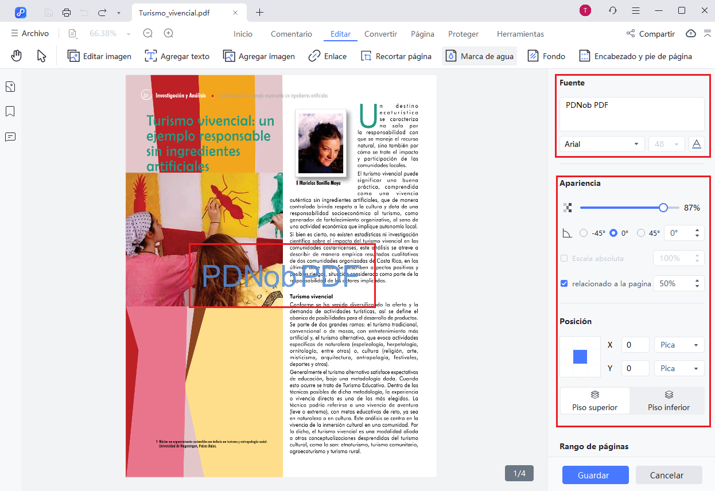Switch to the Convertir tab
This screenshot has height=491, width=715.
[380, 34]
